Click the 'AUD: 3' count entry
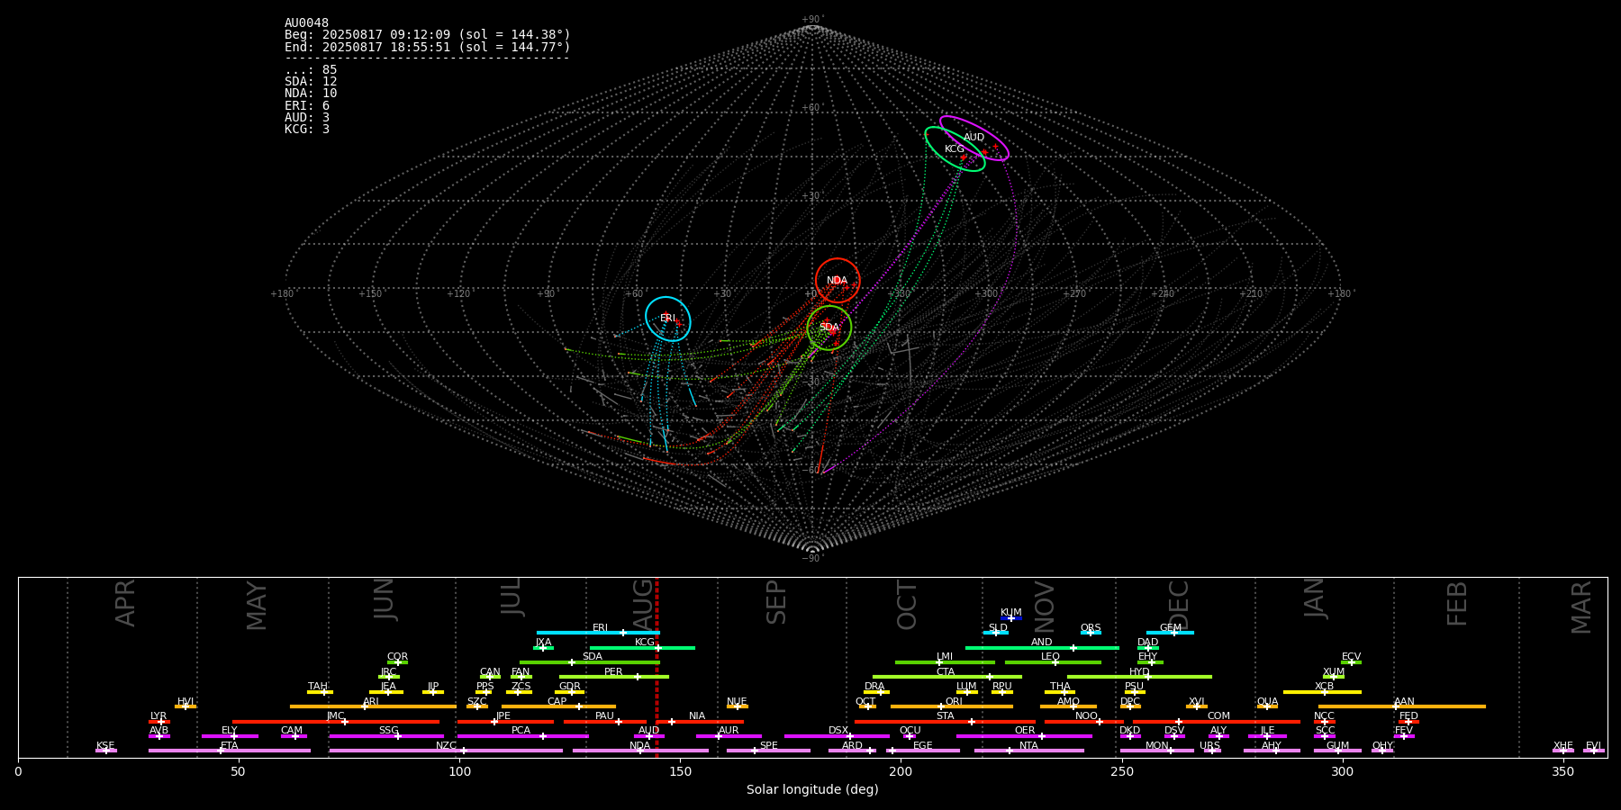 307,118
